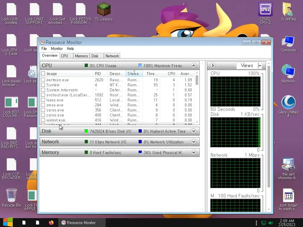Select Lock.Get groomed file icon

pos(58,13)
